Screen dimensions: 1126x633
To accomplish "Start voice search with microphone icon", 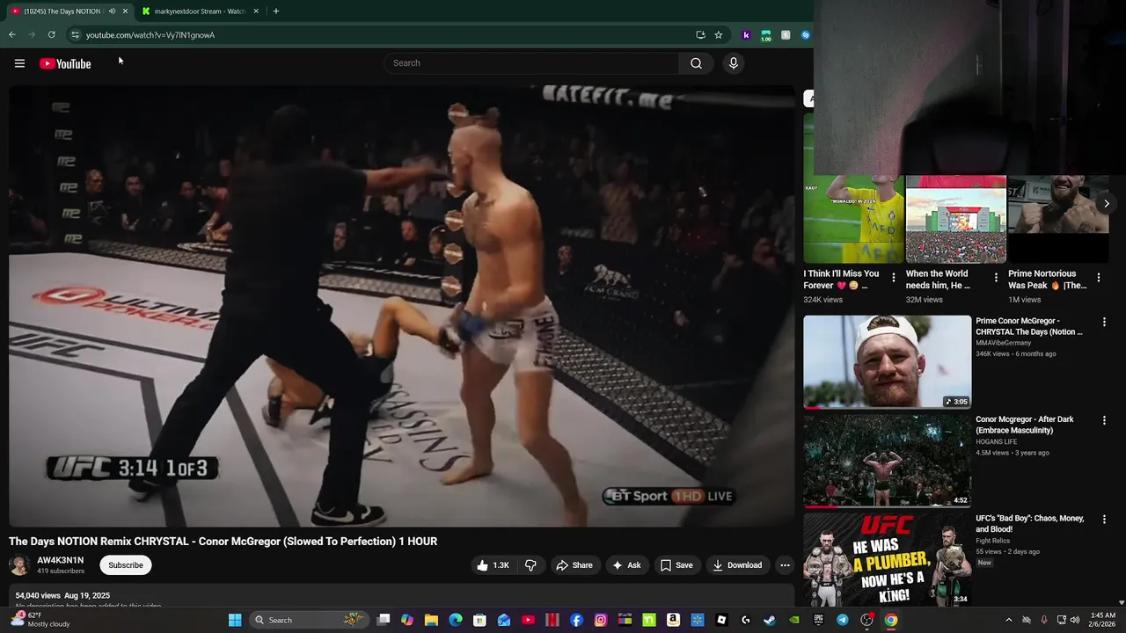I will tap(733, 63).
